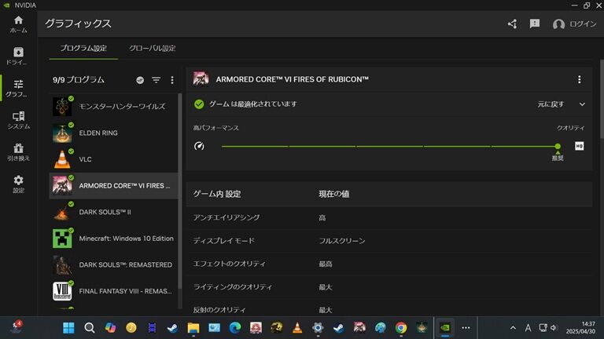Screen dimensions: 604x339
Task: Click the ARMORED CORE VI game thumbnail in header
Action: coord(201,79)
